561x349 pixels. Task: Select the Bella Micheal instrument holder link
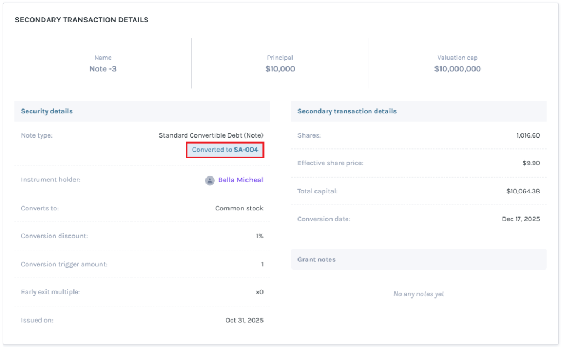239,180
